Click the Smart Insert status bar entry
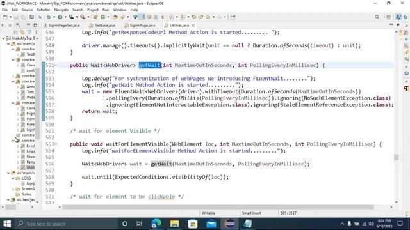 252,213
